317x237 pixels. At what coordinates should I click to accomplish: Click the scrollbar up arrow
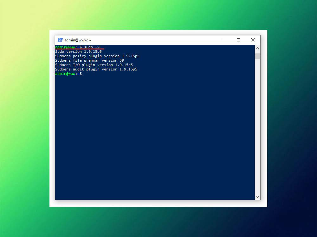pyautogui.click(x=257, y=48)
